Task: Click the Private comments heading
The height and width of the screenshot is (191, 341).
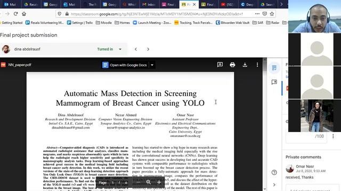Action: (303, 157)
